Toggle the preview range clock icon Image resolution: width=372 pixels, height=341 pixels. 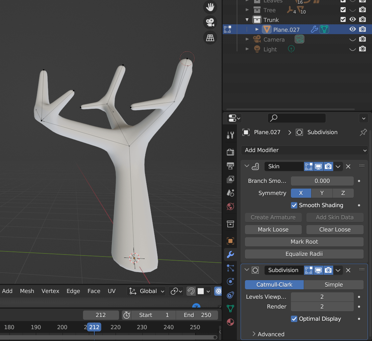pos(126,315)
